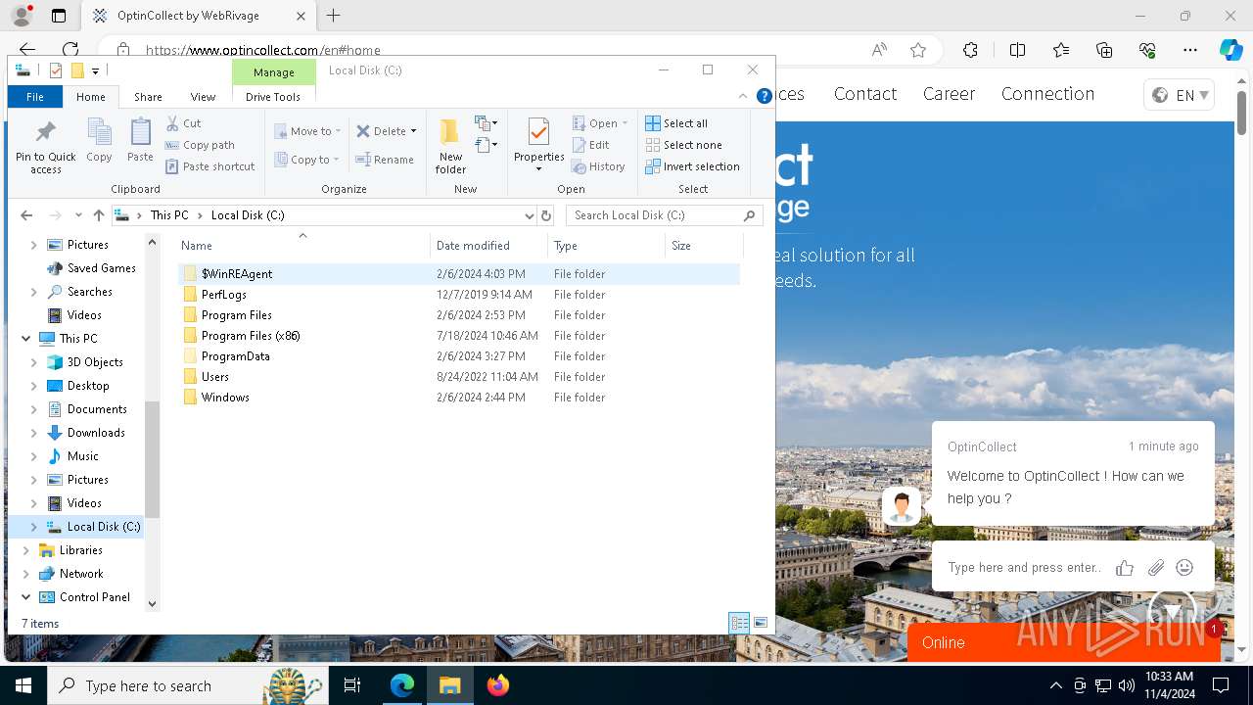The image size is (1253, 705).
Task: Select Network in navigation pane
Action: coord(70,574)
